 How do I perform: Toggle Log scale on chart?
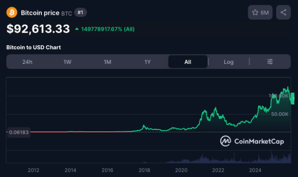[x=229, y=62]
